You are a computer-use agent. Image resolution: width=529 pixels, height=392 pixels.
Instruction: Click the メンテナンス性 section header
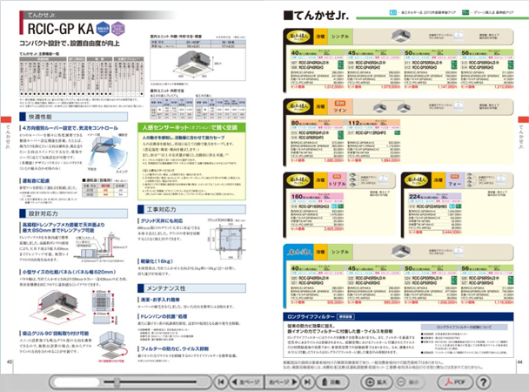pyautogui.click(x=191, y=288)
